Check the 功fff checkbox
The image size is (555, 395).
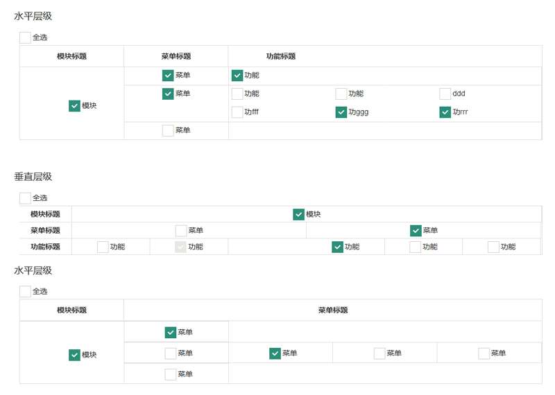(237, 112)
